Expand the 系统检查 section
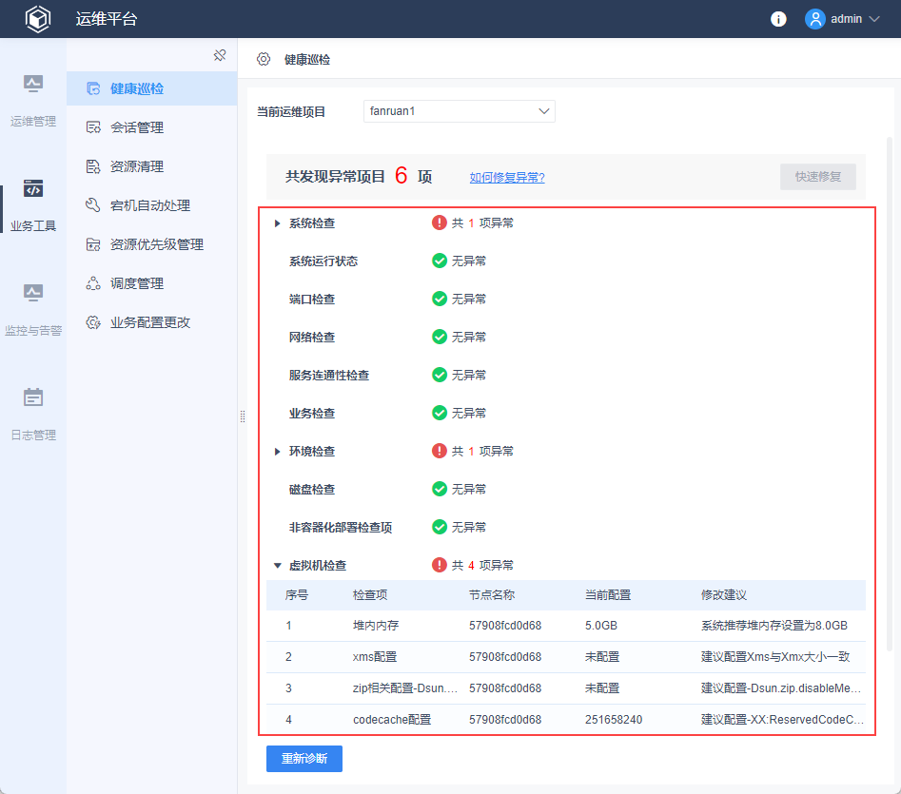Screen dimensions: 901x794 click(277, 223)
